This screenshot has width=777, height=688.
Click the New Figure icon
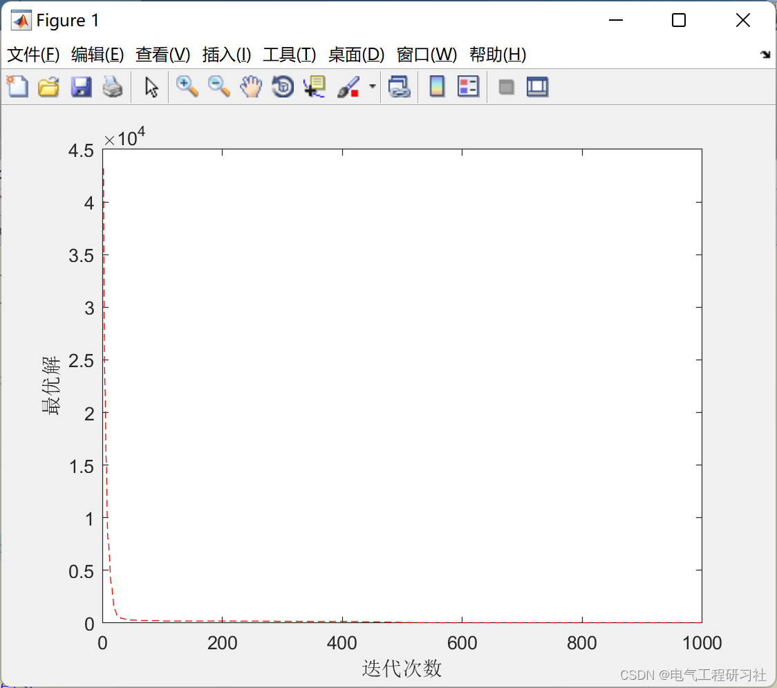17,86
